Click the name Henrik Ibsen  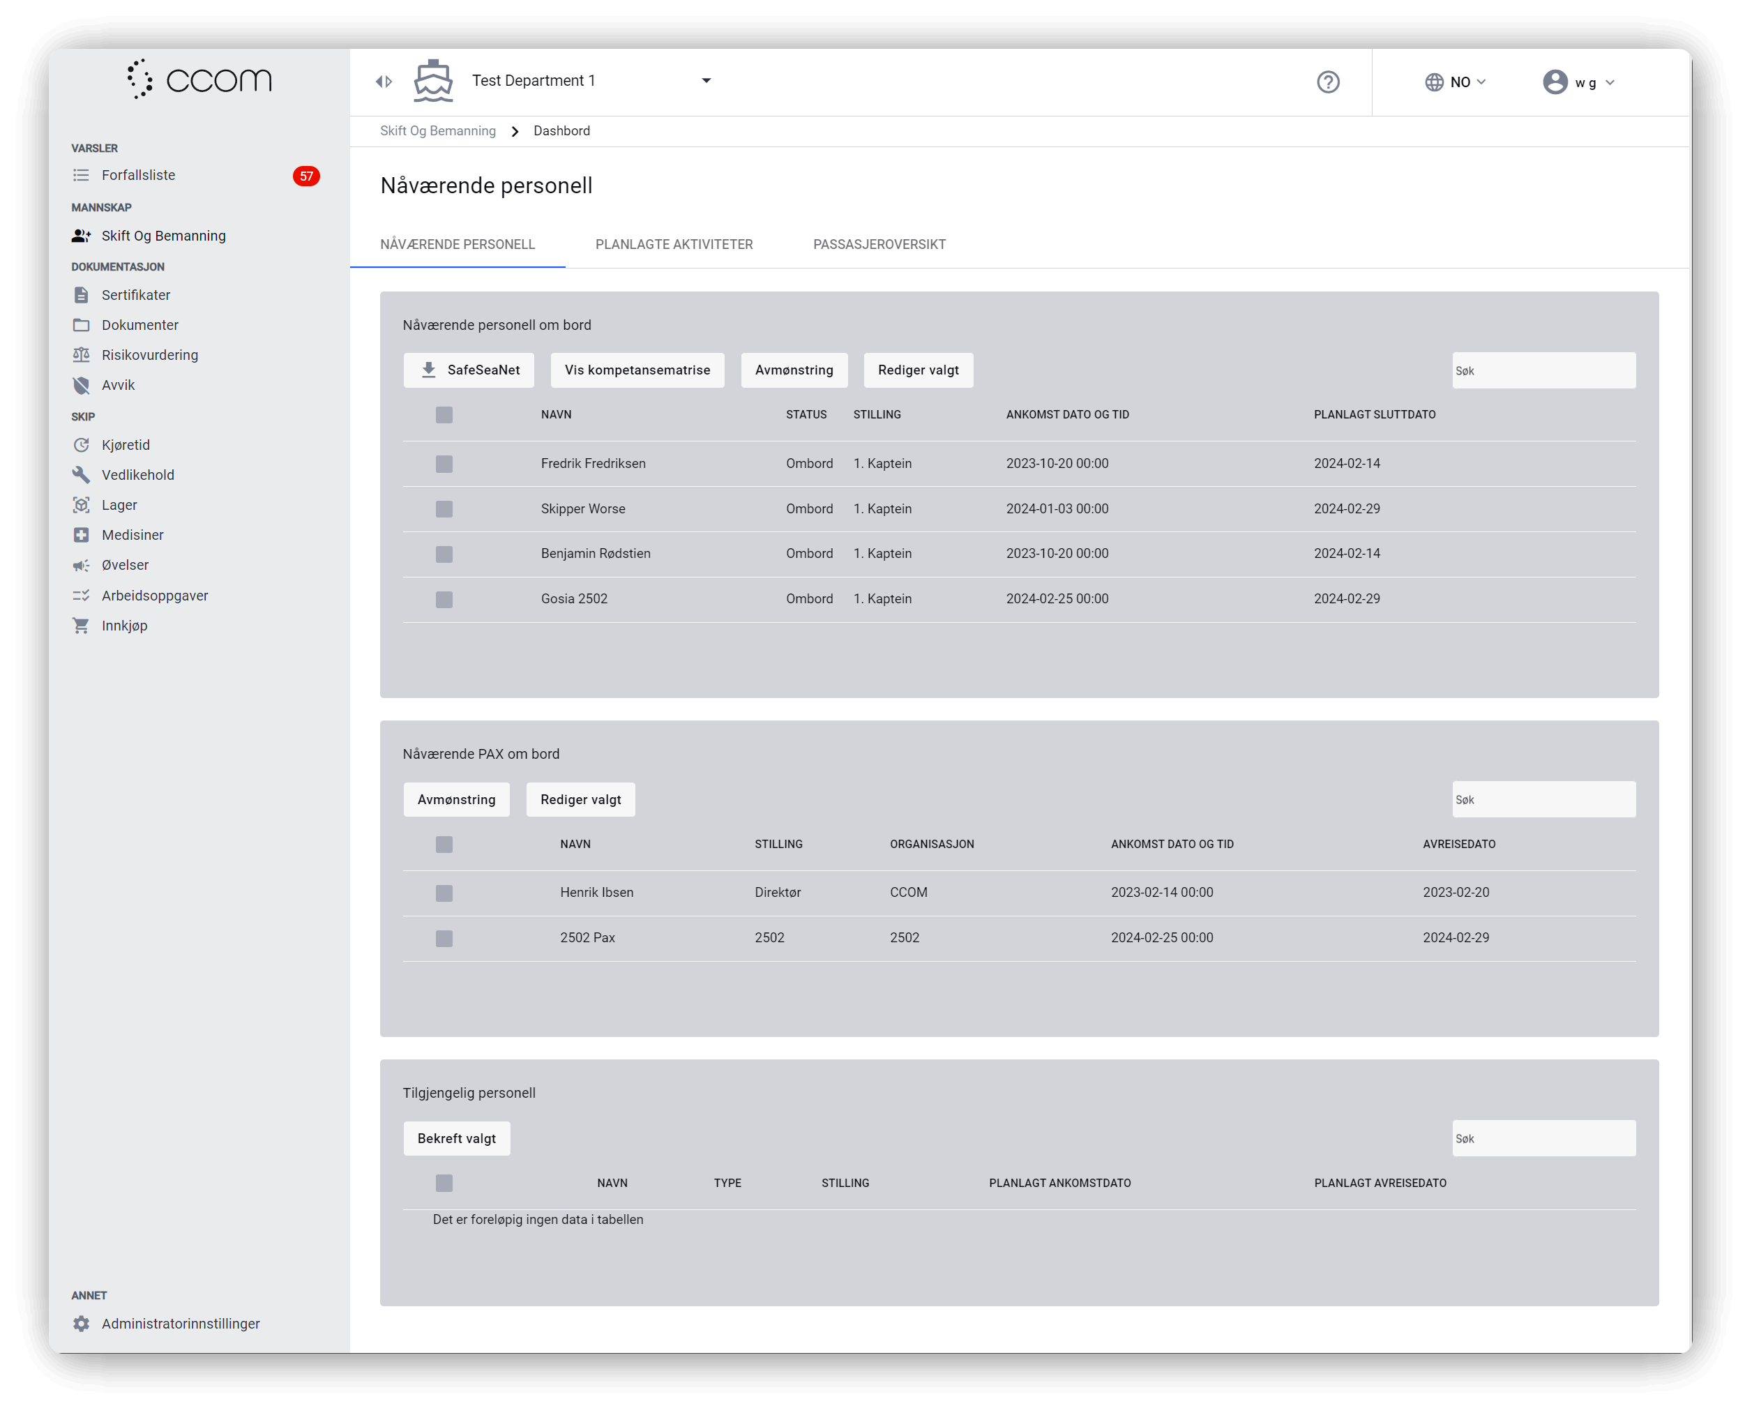597,893
